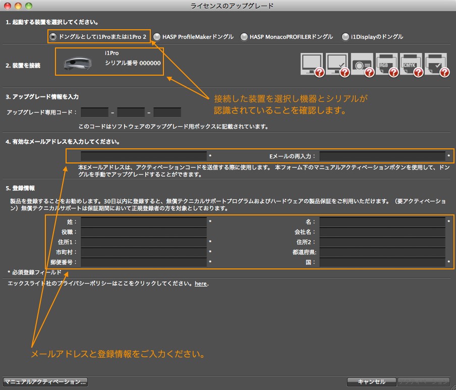Click the RGB printer license icon

386,64
